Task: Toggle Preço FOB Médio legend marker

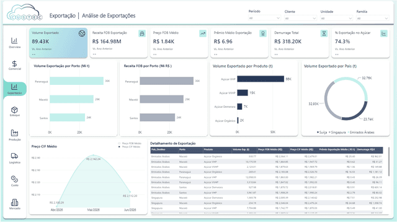Action: click(119, 143)
